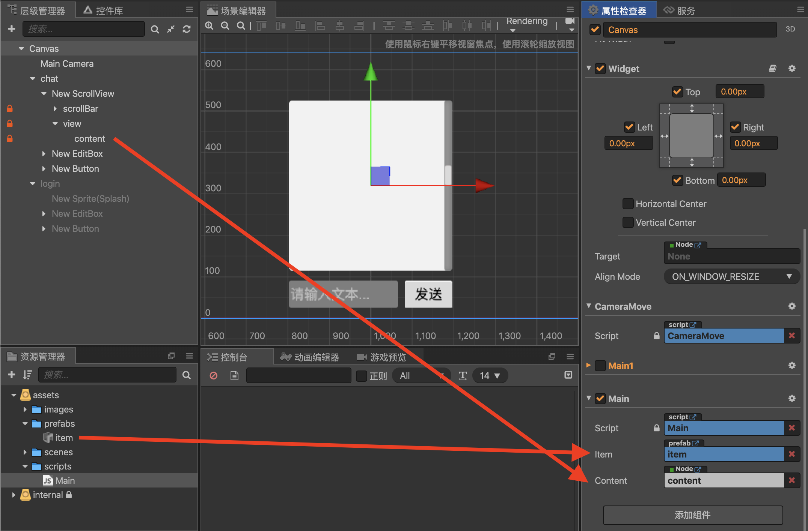Viewport: 808px width, 531px height.
Task: Open Widget component settings via its gear icon
Action: tap(792, 68)
